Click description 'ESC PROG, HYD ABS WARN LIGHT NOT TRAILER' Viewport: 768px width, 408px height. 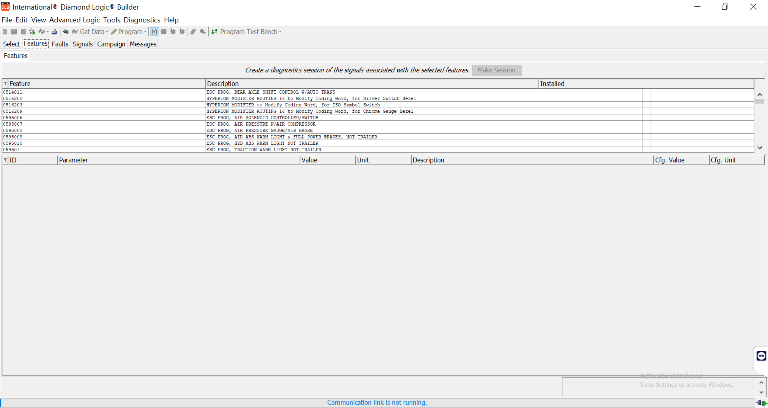pyautogui.click(x=262, y=143)
